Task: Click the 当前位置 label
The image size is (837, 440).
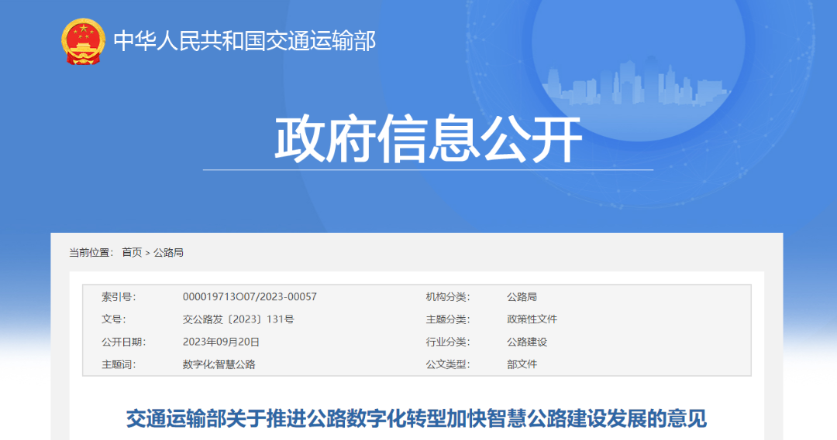Action: [90, 253]
